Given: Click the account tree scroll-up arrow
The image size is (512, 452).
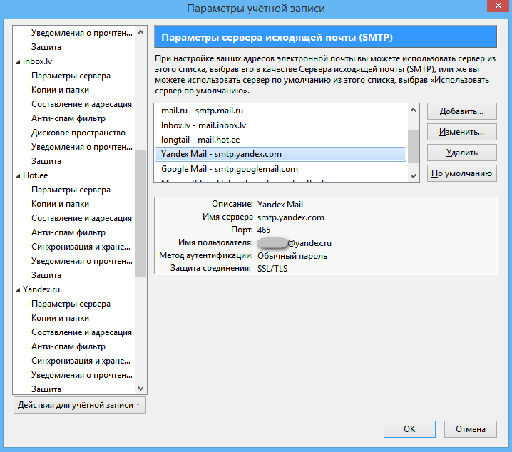Looking at the screenshot, I should (x=140, y=32).
